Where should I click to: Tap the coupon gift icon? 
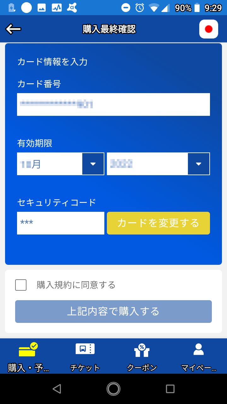point(142,350)
